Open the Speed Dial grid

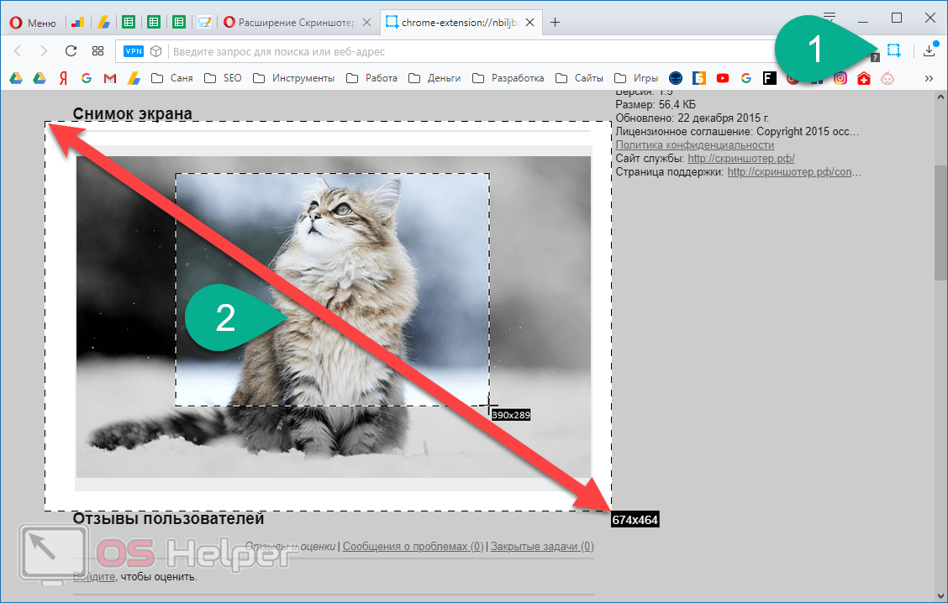click(x=98, y=50)
